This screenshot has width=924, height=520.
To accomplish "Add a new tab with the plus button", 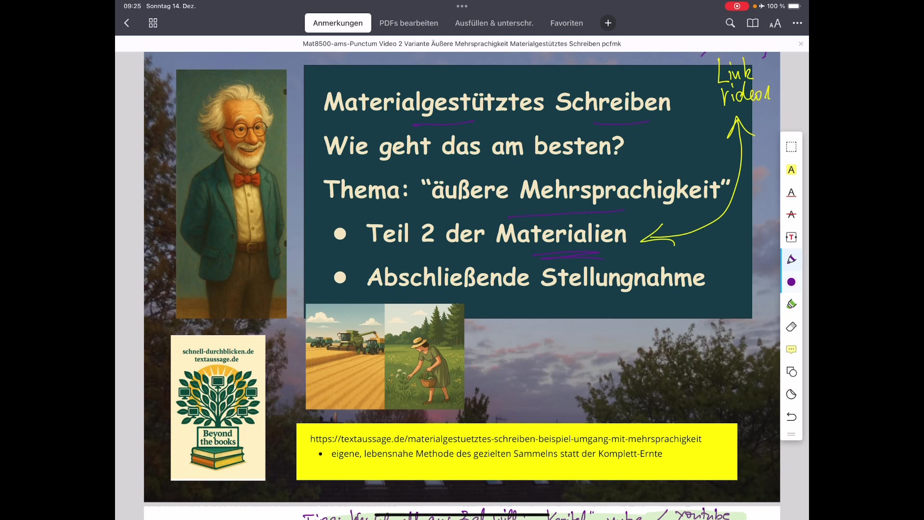I will click(608, 23).
